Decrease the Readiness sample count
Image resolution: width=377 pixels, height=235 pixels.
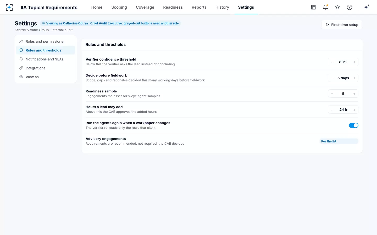tap(332, 94)
